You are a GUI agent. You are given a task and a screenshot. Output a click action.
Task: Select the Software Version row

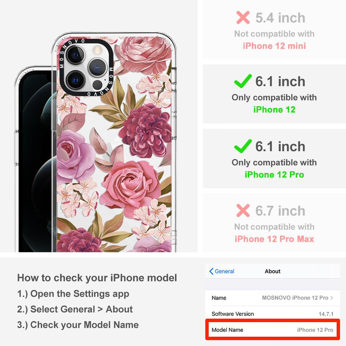coord(272,313)
